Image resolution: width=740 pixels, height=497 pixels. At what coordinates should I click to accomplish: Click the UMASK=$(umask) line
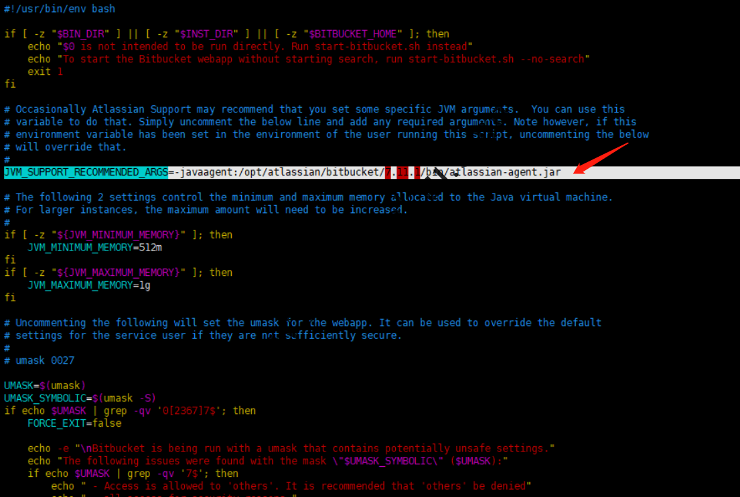coord(45,385)
